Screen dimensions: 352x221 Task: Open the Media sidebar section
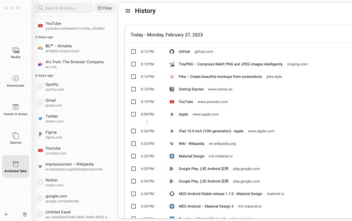pos(16,52)
